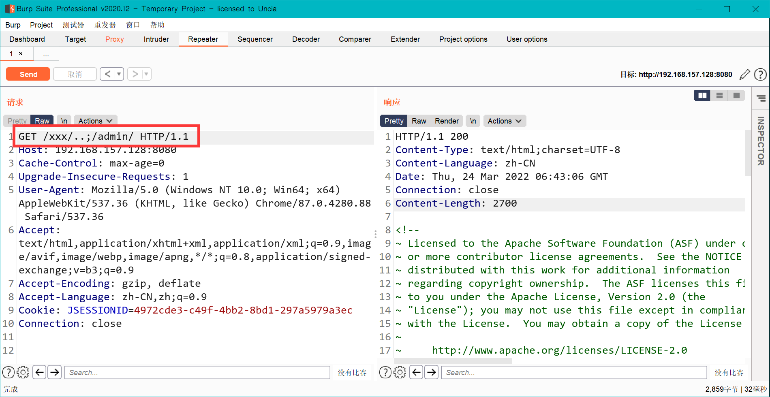Select request Pretty view
Screen dimensions: 770x397
click(x=17, y=121)
